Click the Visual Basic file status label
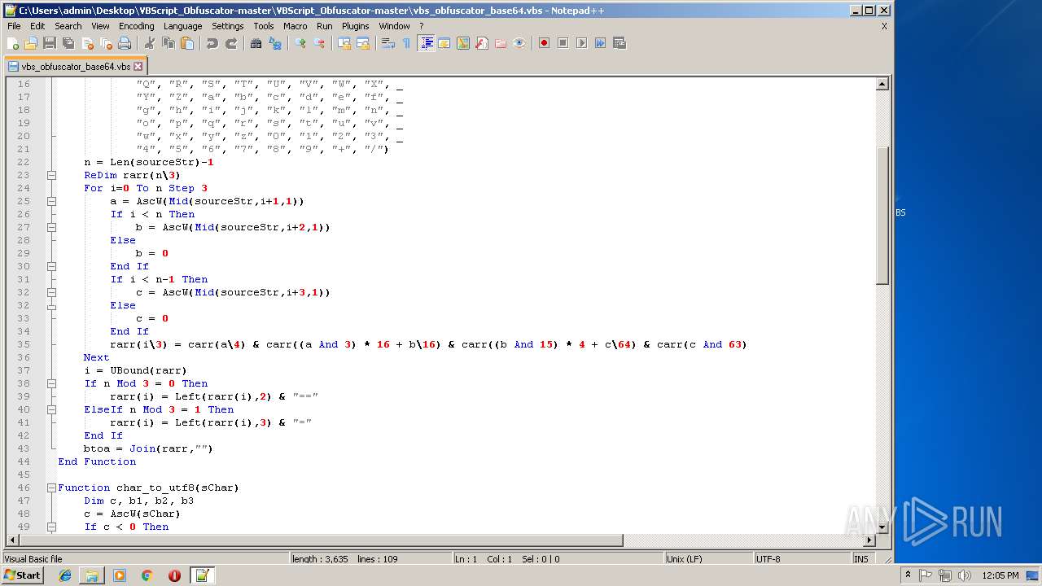The image size is (1042, 586). point(33,559)
